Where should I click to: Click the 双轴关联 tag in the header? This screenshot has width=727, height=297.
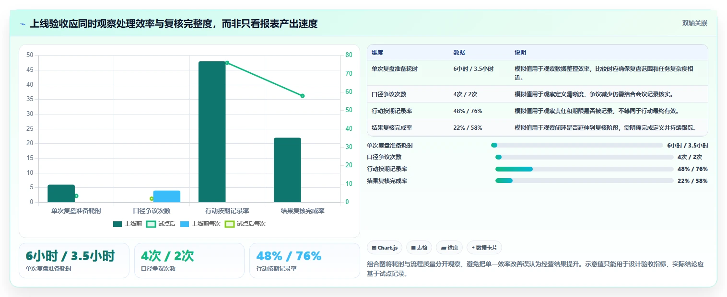695,23
